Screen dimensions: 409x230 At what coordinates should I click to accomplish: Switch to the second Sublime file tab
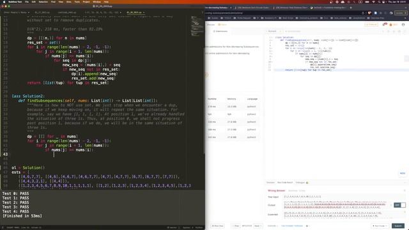(42, 12)
